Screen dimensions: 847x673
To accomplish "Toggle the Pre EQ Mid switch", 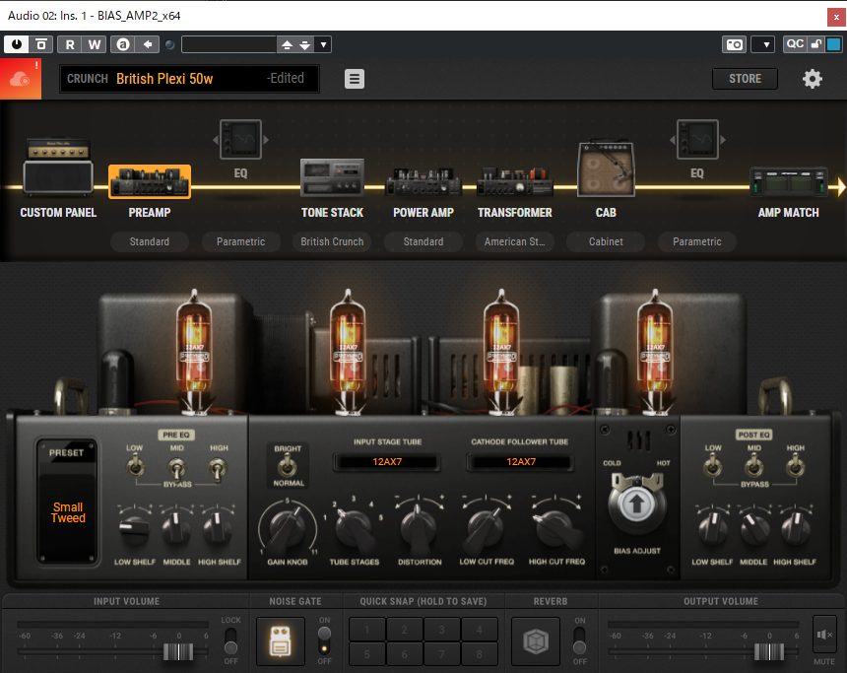I will 176,467.
